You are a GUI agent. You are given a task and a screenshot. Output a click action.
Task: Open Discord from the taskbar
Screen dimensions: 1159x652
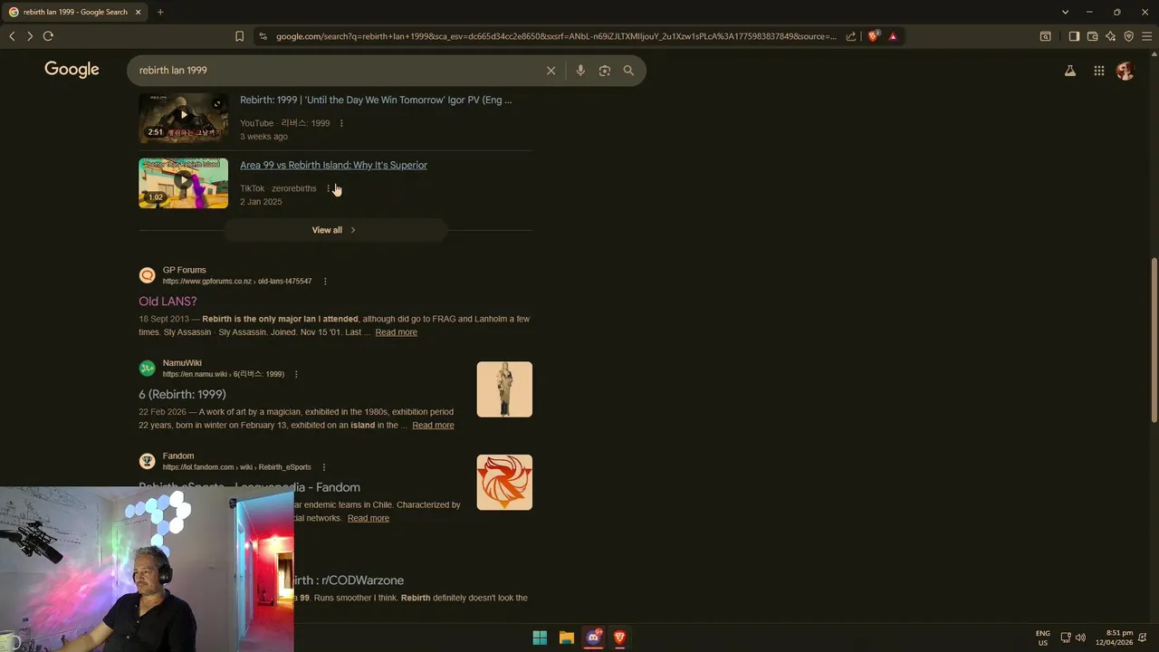click(593, 638)
